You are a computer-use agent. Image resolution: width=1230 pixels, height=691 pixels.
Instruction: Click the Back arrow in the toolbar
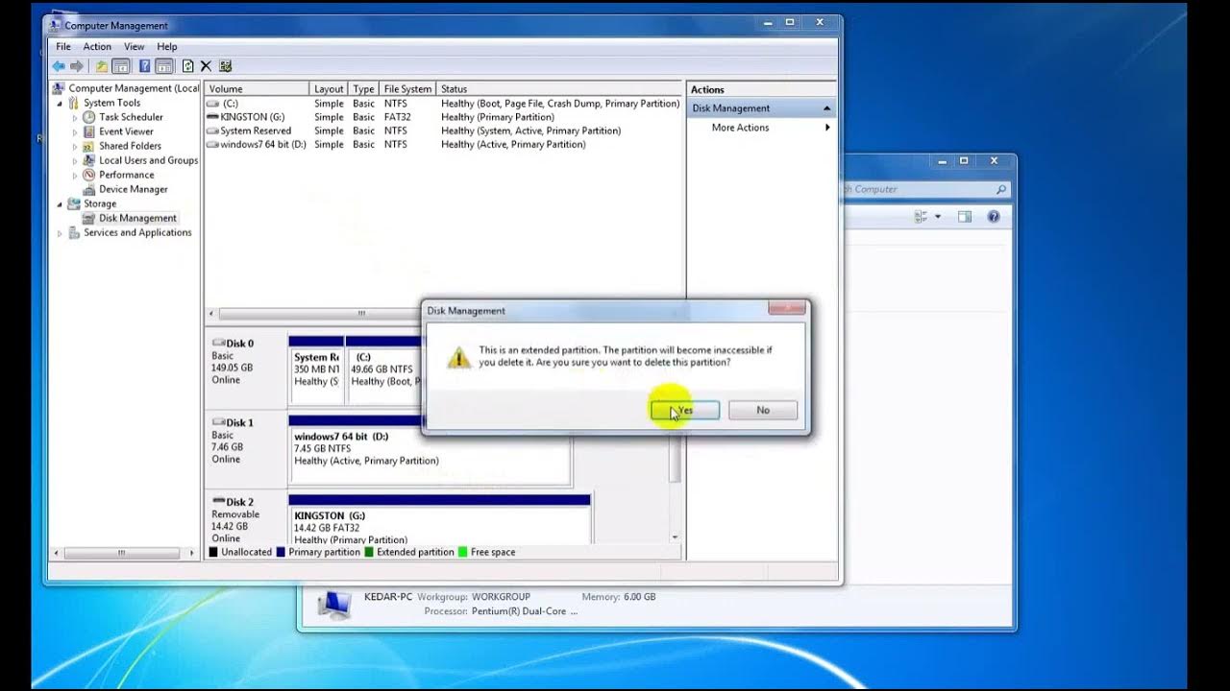[x=60, y=66]
